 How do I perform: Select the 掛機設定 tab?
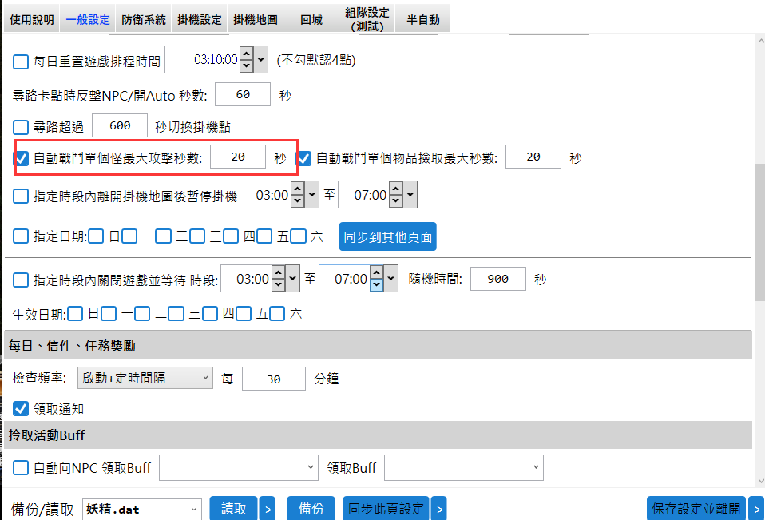point(200,19)
